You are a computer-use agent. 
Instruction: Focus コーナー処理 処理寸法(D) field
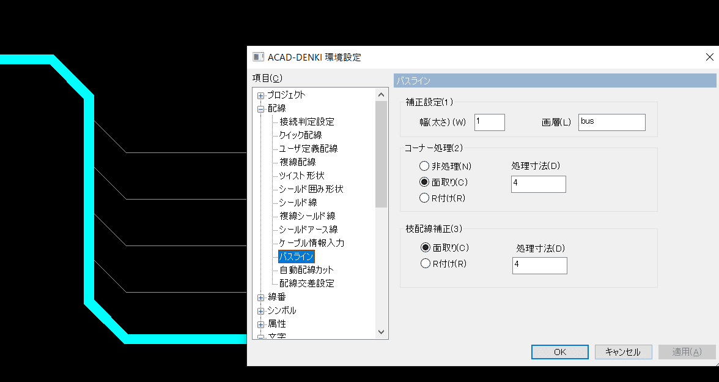(x=538, y=184)
